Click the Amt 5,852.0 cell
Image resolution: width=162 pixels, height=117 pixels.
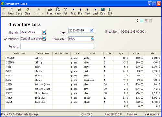click(152, 98)
